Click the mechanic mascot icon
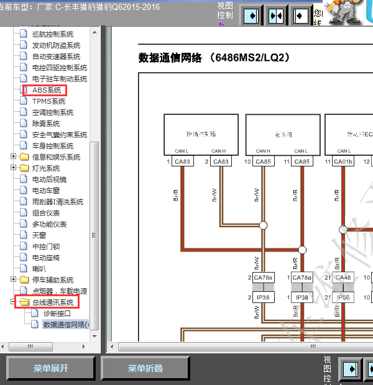373x385 pixels. [x=343, y=12]
